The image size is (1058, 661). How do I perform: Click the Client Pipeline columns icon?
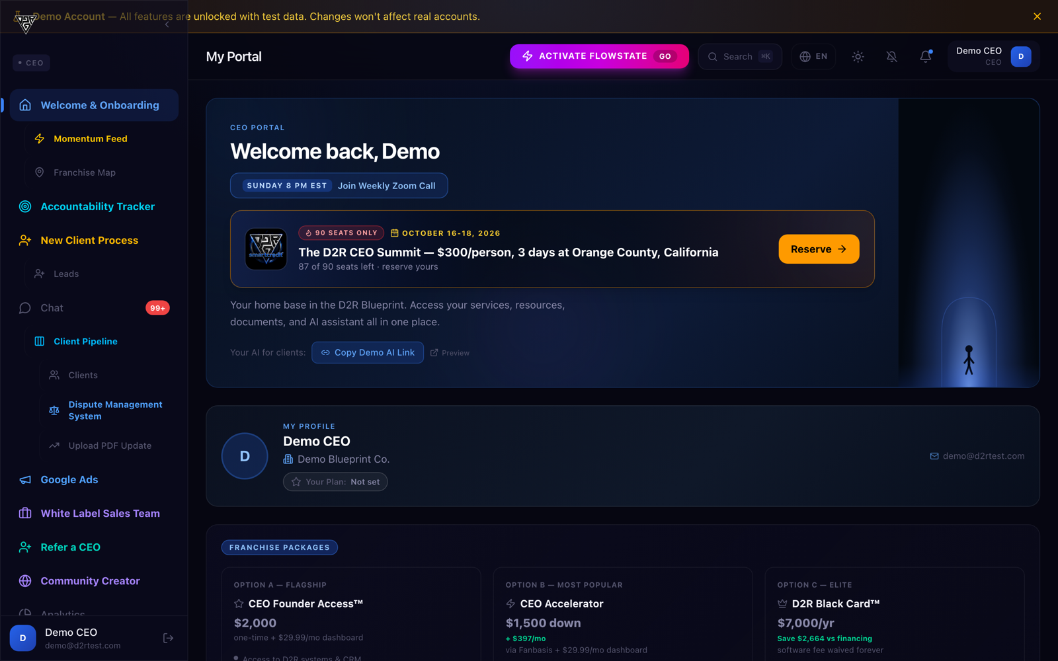(40, 341)
